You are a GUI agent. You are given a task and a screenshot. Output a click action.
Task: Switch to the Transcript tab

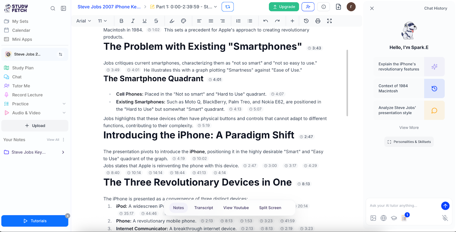pyautogui.click(x=203, y=208)
